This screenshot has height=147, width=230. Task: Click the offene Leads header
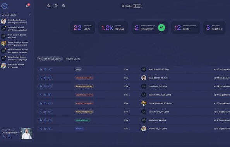tap(9, 15)
